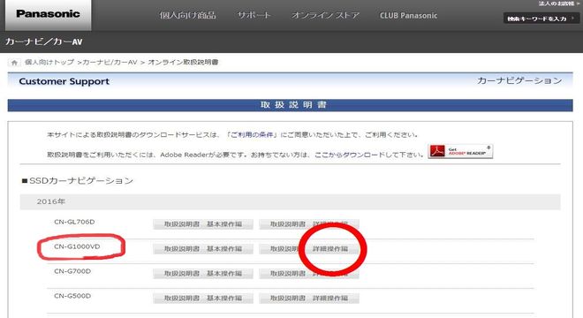Viewport: 583px width, 318px height.
Task: Click the search keyword input field
Action: click(x=541, y=19)
